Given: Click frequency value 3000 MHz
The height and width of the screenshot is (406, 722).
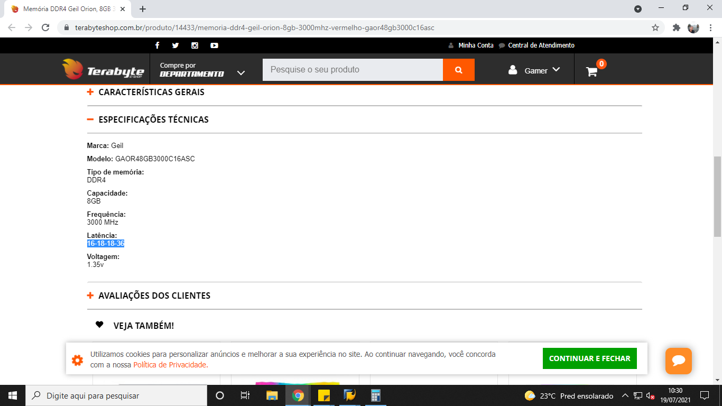Looking at the screenshot, I should pos(103,223).
